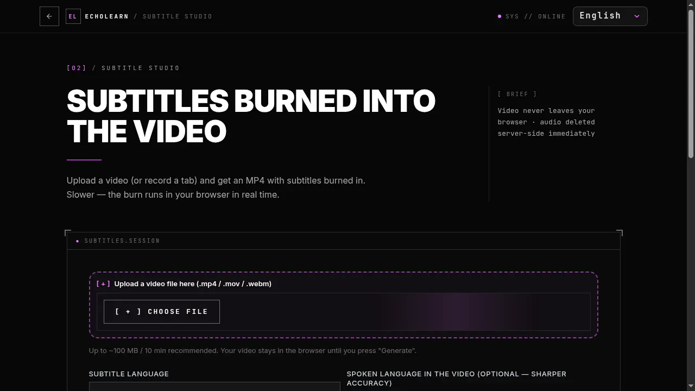The width and height of the screenshot is (695, 391).
Task: Click the "Upload a video file here" label
Action: [193, 283]
